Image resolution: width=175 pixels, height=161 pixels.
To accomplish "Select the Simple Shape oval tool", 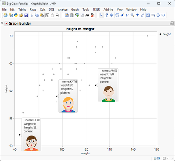I will coord(164,15).
